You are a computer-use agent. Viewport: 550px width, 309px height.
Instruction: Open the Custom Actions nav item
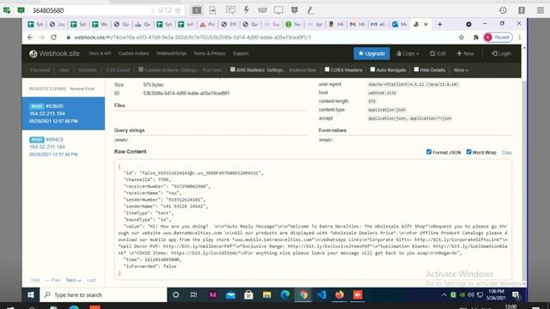click(134, 53)
